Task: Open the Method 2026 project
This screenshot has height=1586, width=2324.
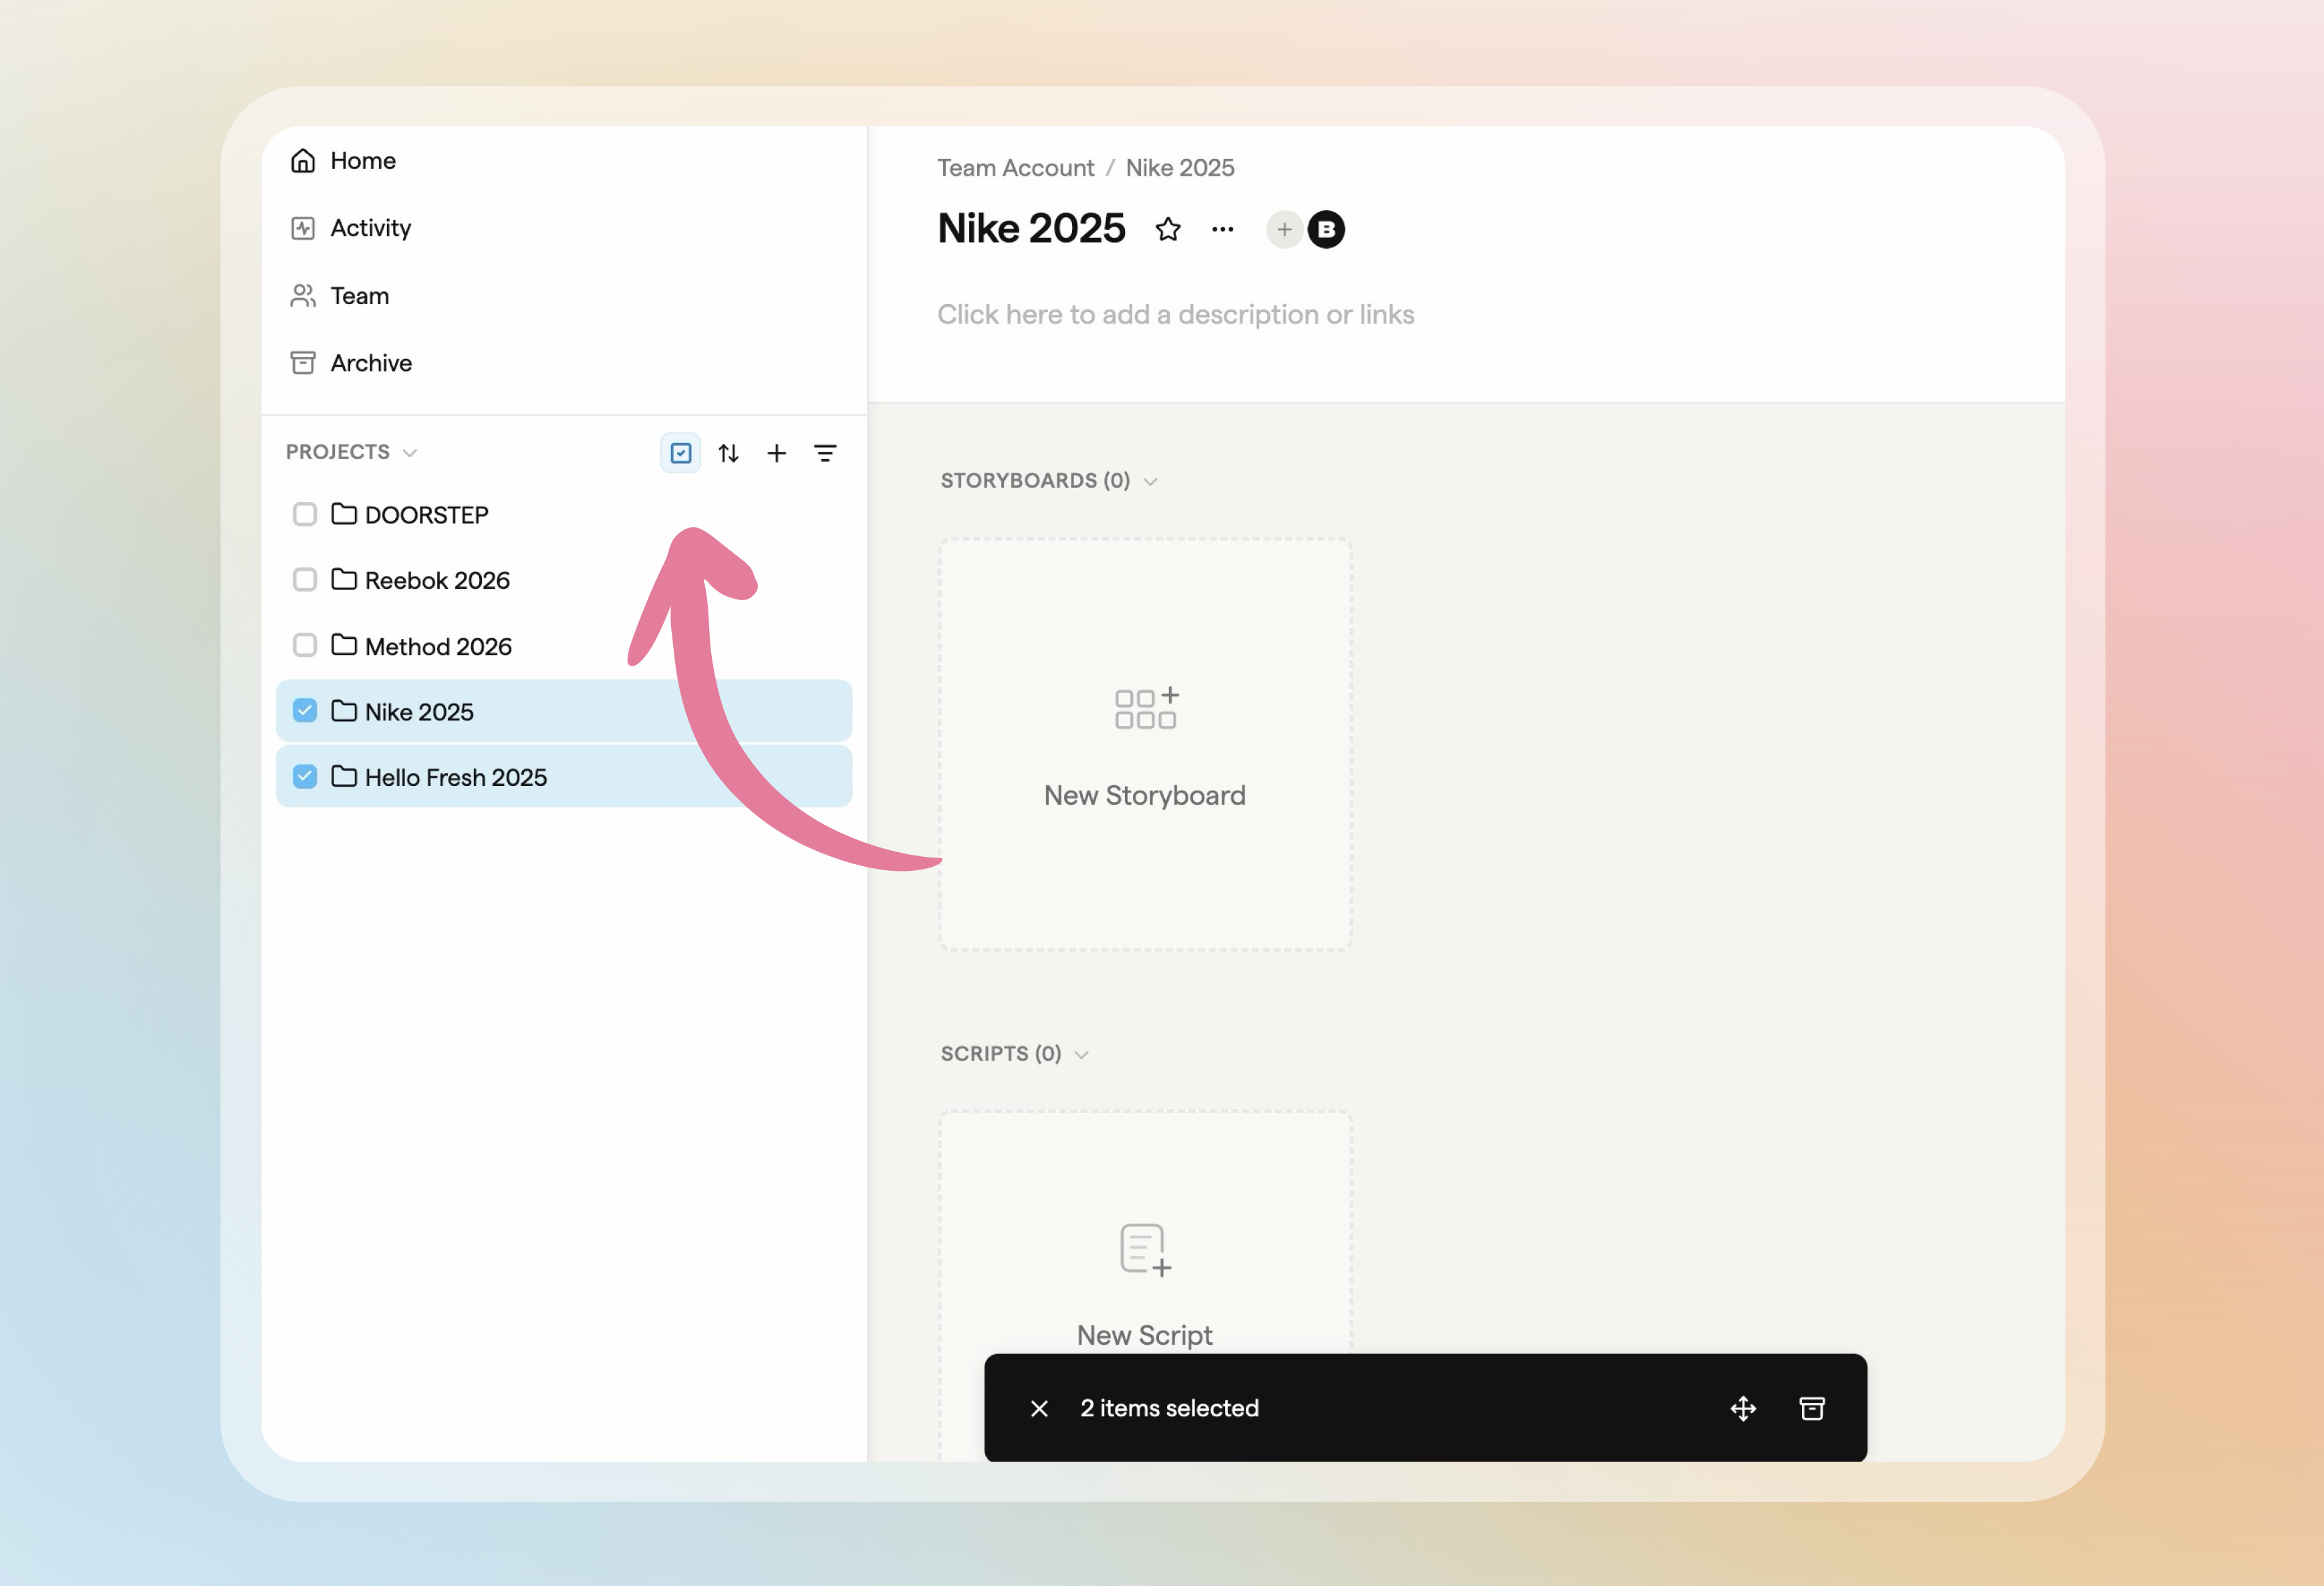Action: pos(438,646)
